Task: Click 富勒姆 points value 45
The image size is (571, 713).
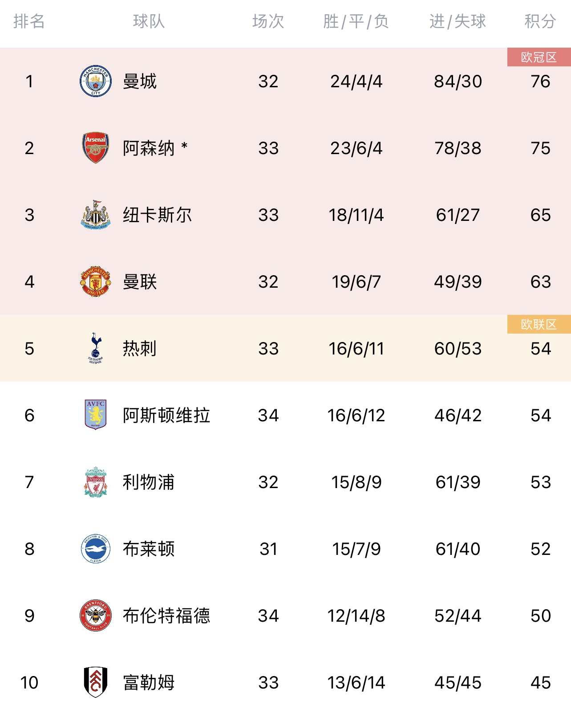Action: (x=540, y=683)
